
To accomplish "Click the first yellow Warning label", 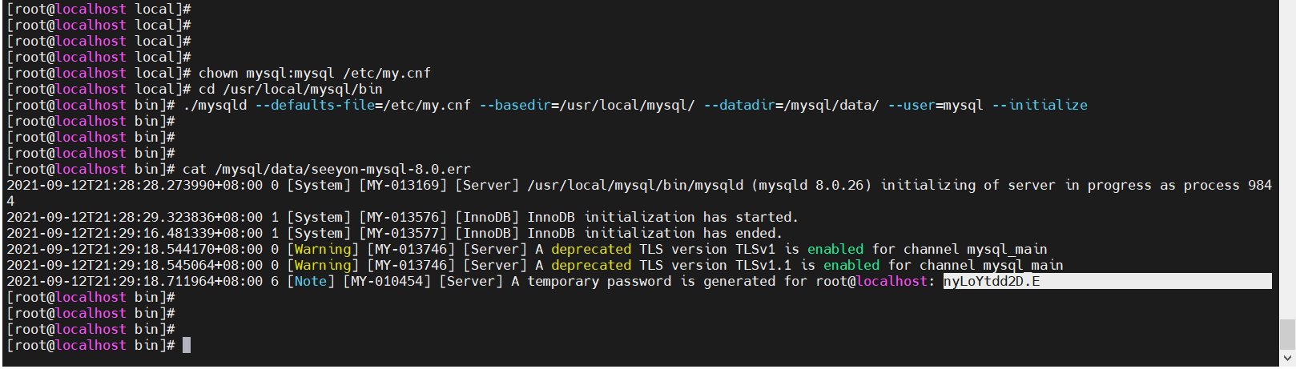I will [323, 250].
